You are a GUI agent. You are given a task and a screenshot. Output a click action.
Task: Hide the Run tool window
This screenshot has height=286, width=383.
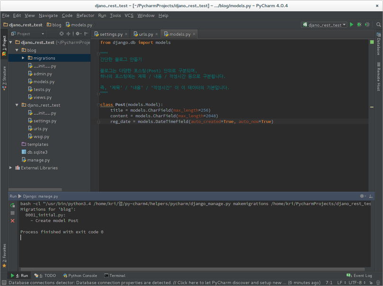coord(371,196)
